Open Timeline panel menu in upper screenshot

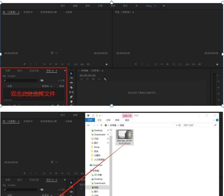[102, 71]
